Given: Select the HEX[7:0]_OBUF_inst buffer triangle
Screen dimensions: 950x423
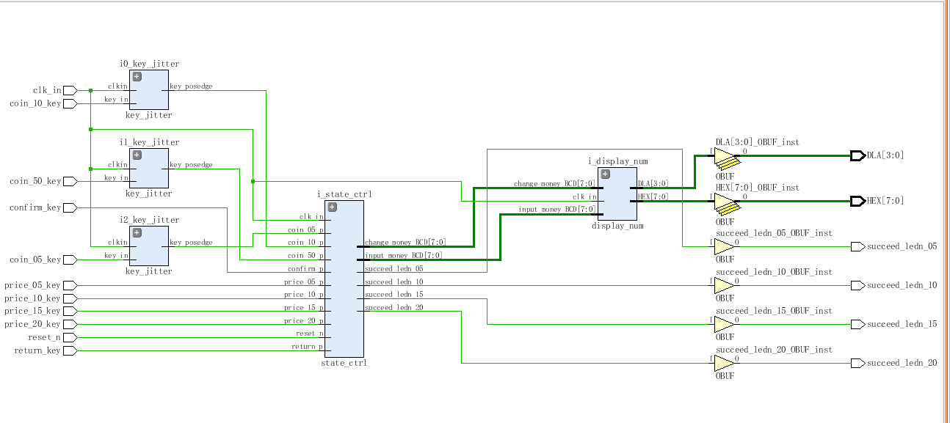Looking at the screenshot, I should 724,201.
